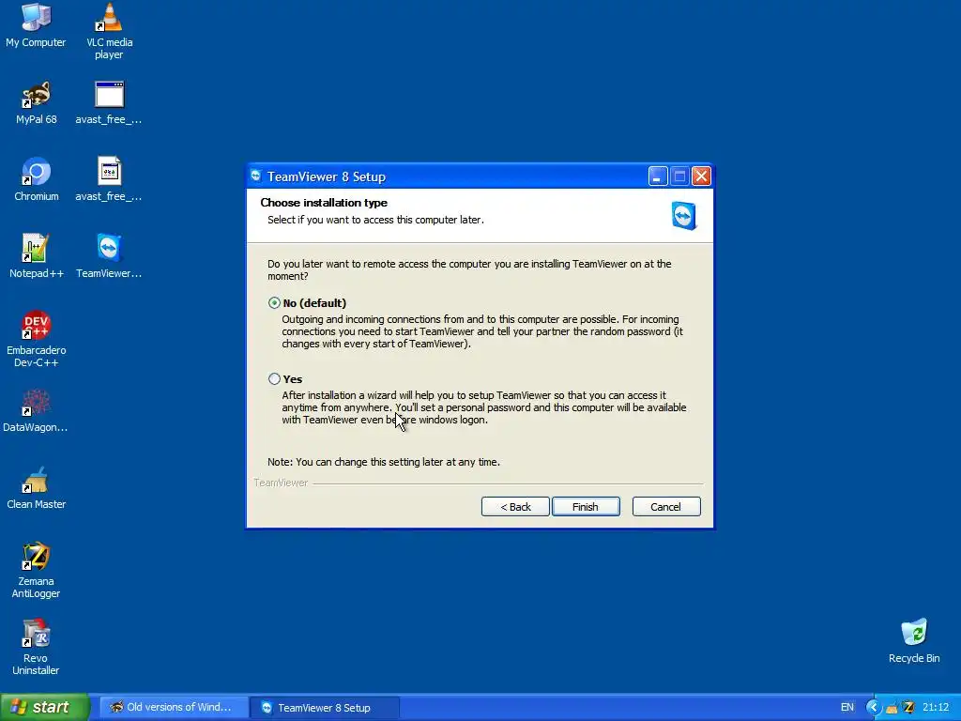Select the avast_free file beside MyPal 68
Screen dimensions: 961x721
109,103
